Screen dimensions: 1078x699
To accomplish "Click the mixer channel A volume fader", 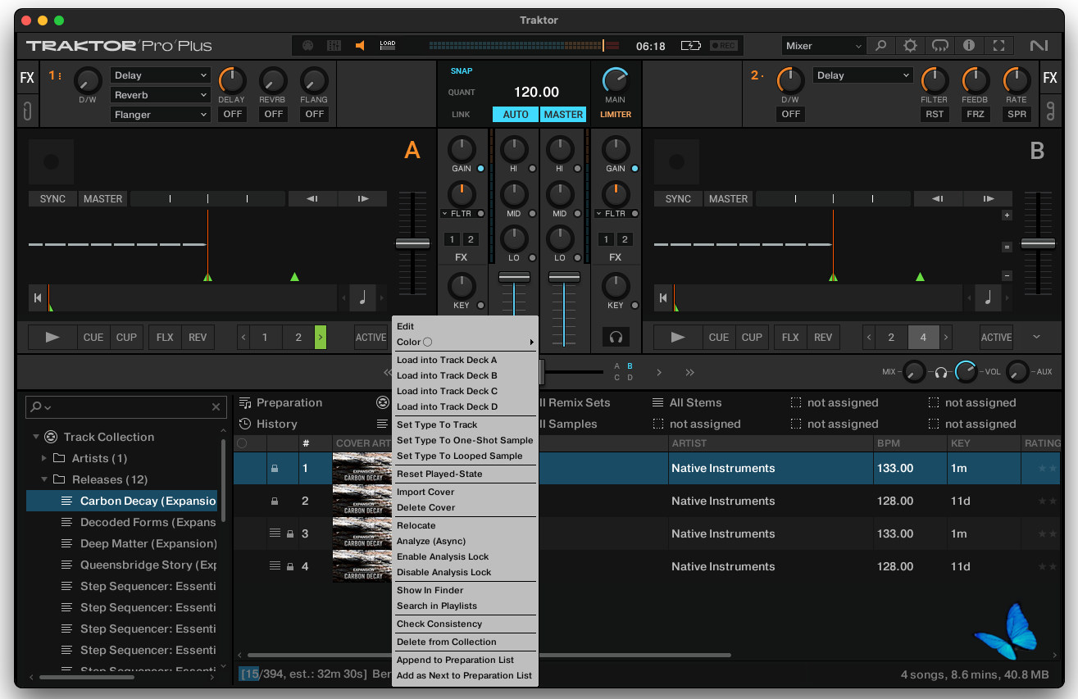I will point(514,278).
